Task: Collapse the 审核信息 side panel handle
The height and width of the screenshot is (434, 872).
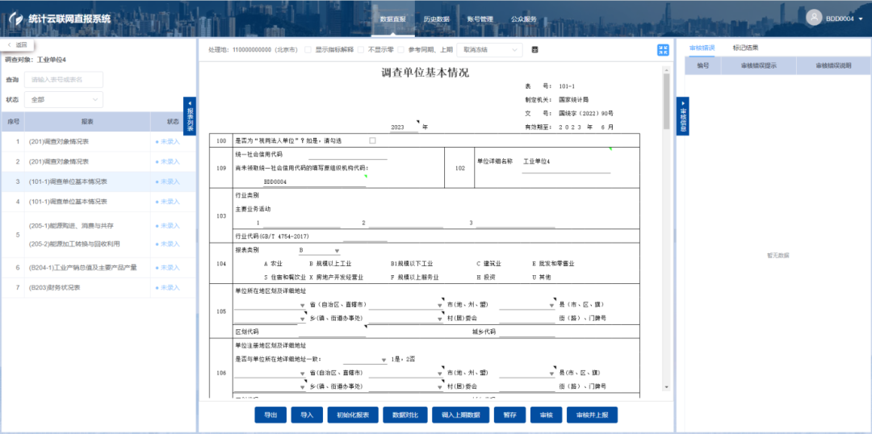Action: pos(682,116)
